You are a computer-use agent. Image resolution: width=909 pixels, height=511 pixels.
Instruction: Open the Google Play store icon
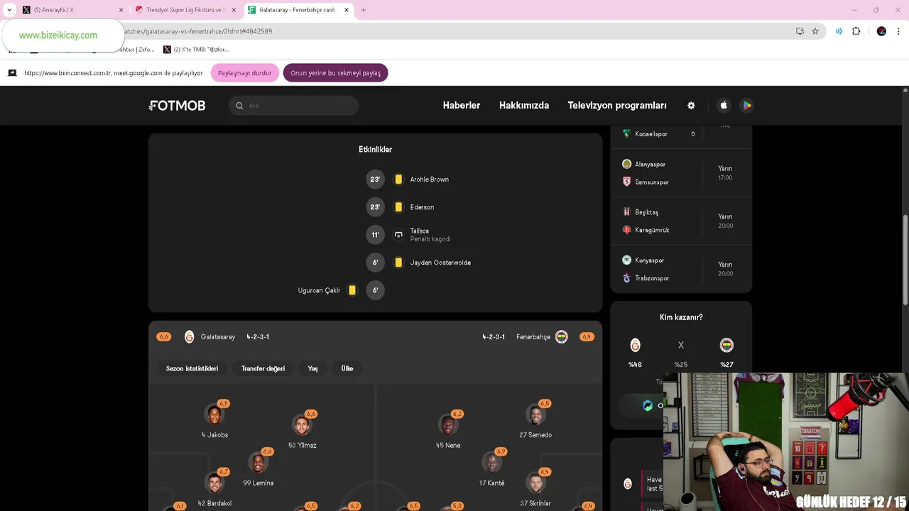746,105
